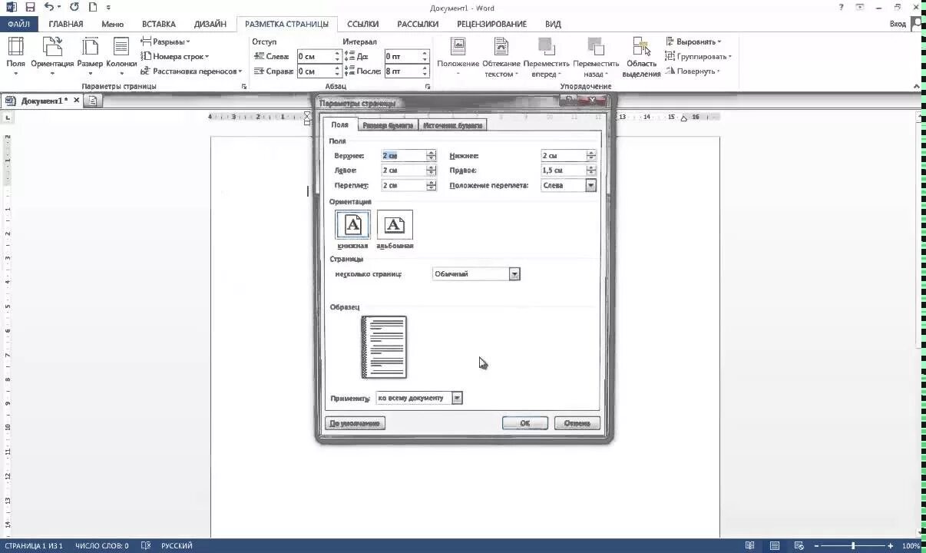Click the Redo icon in quick access toolbar

(74, 7)
